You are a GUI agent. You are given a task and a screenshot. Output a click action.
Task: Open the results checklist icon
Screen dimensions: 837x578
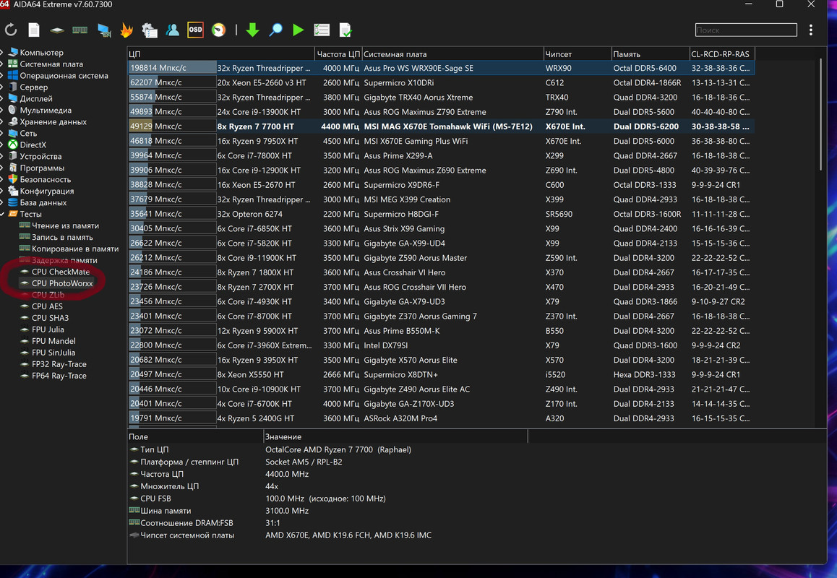(x=322, y=30)
